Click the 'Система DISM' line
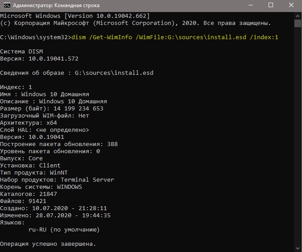 (21, 52)
